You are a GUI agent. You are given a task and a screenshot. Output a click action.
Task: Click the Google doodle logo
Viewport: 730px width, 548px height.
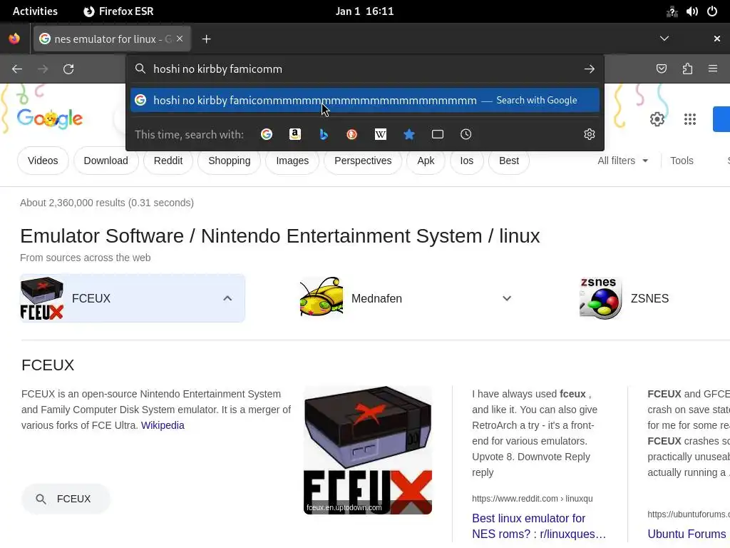[49, 119]
